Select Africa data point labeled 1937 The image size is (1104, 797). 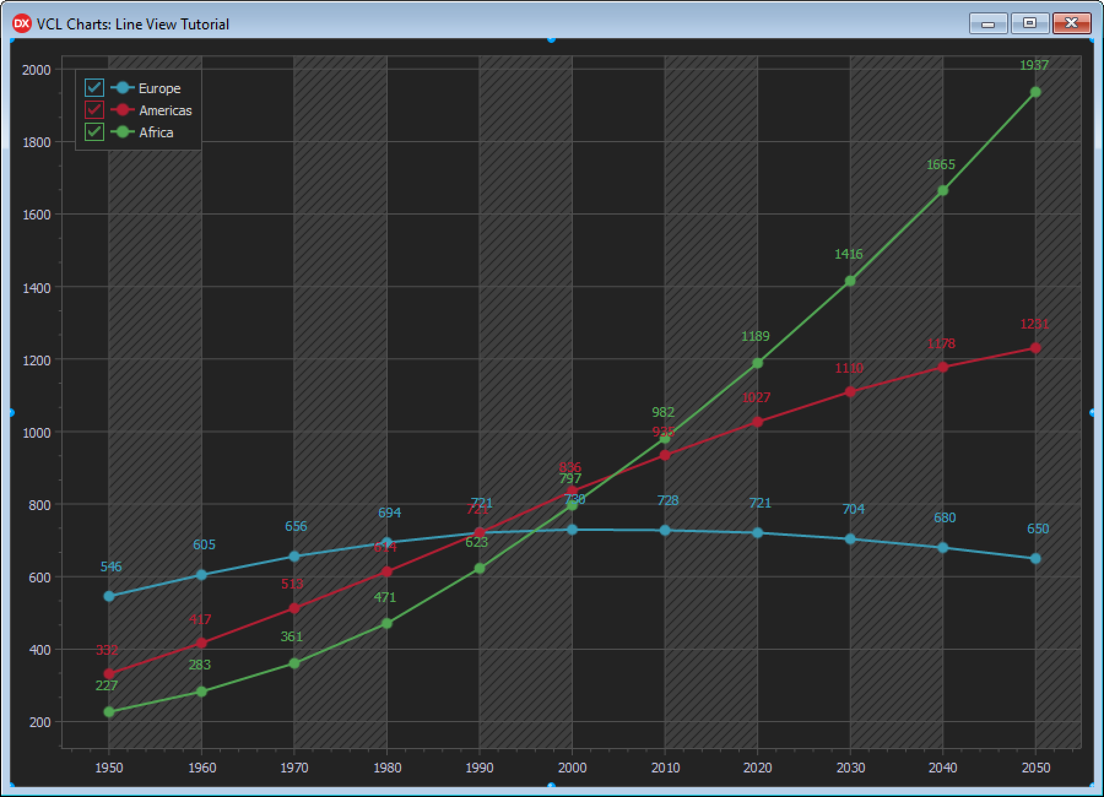click(1035, 92)
